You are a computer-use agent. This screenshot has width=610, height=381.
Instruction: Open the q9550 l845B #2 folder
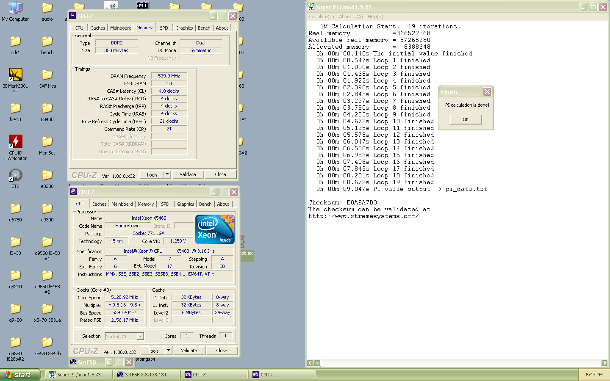47,282
